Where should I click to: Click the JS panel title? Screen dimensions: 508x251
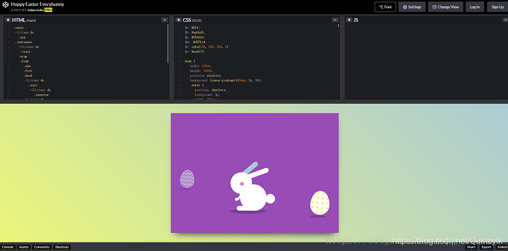pyautogui.click(x=356, y=20)
